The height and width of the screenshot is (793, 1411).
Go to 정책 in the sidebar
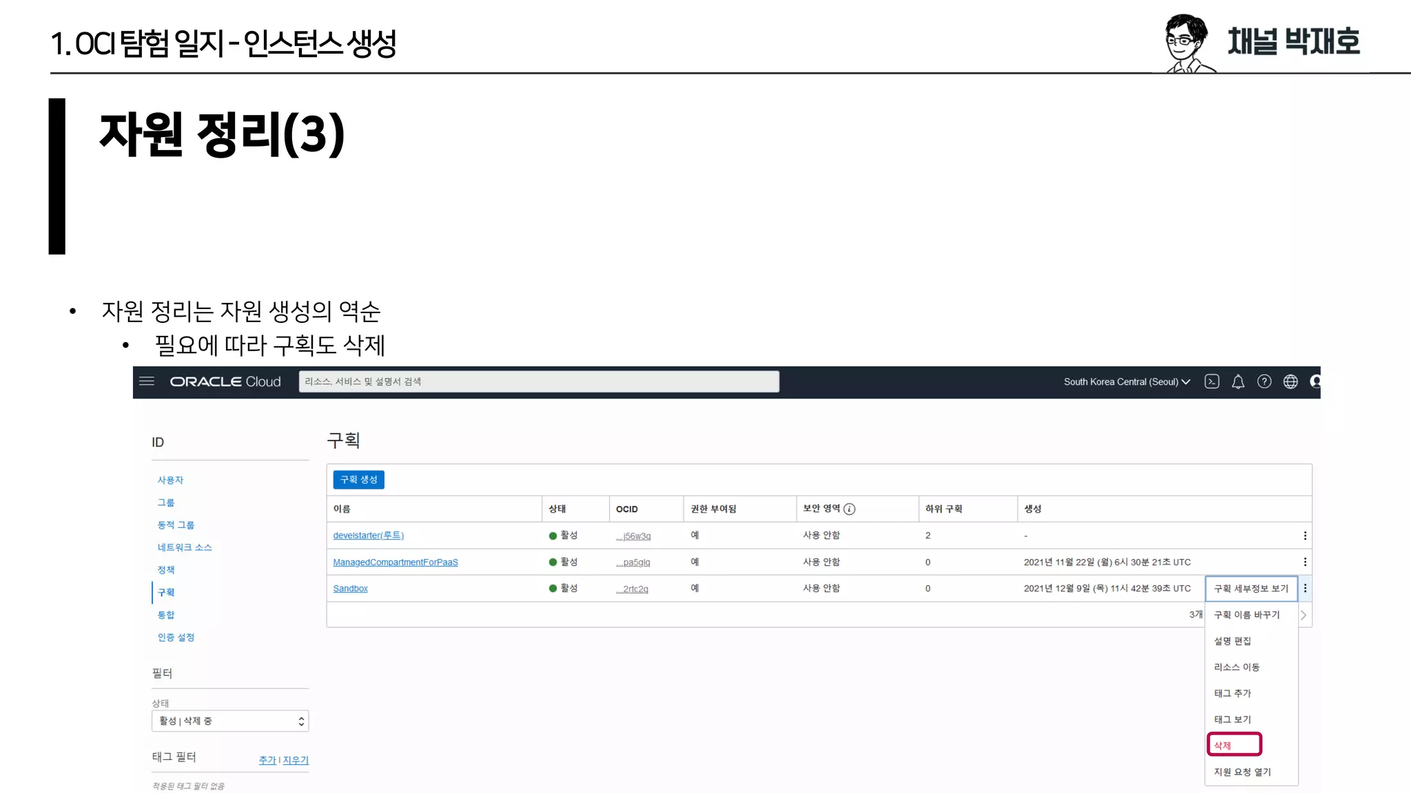tap(166, 570)
